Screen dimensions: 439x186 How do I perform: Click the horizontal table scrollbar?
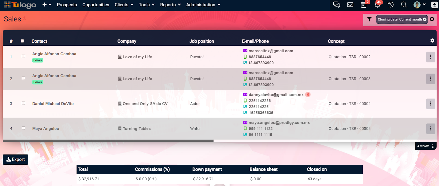click(108, 141)
